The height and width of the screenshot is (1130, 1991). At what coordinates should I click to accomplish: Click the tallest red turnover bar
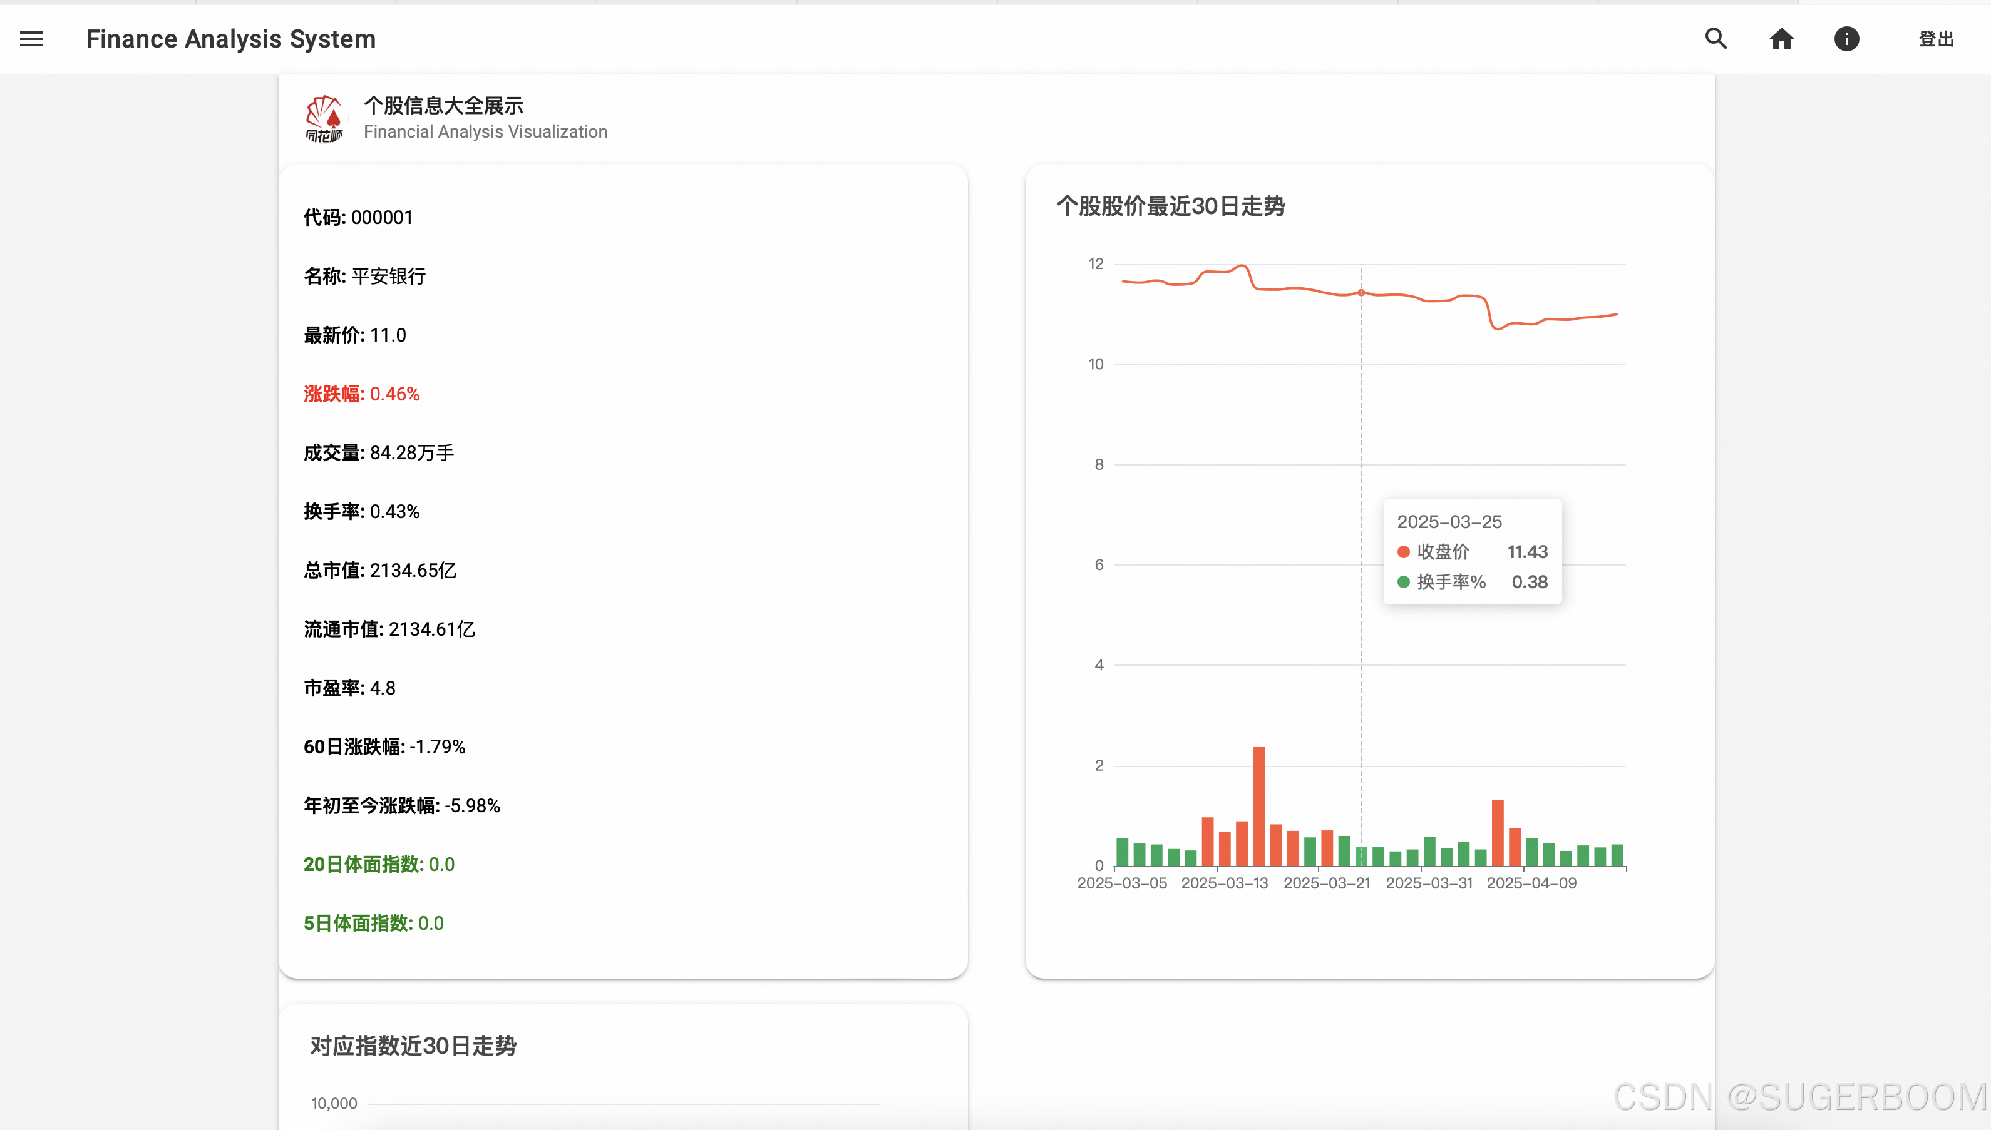(1258, 806)
